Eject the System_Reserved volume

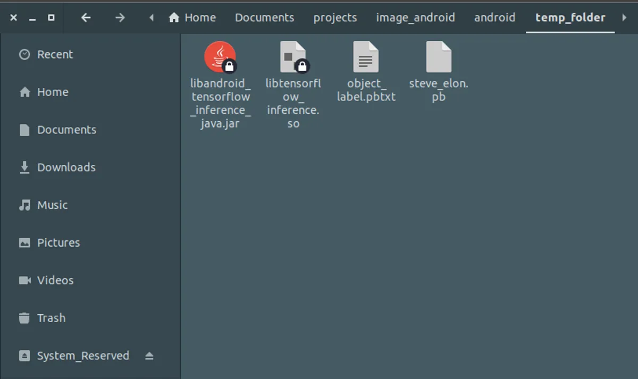click(x=149, y=356)
